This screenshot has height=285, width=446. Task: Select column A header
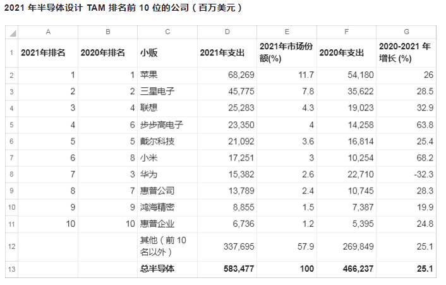[x=48, y=32]
